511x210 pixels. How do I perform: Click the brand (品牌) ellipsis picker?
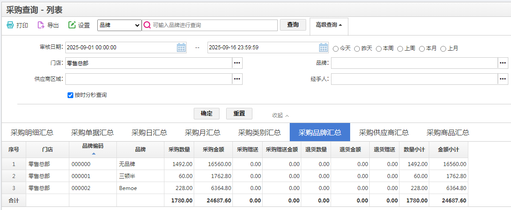[503, 63]
